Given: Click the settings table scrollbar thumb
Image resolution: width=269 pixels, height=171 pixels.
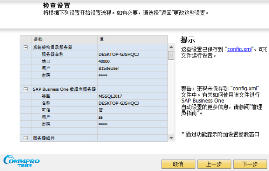Looking at the screenshot, I should [171, 55].
